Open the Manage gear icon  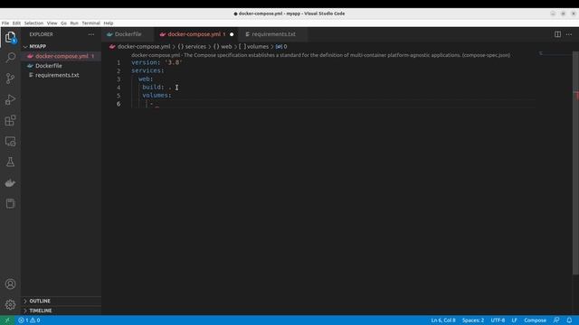10,304
